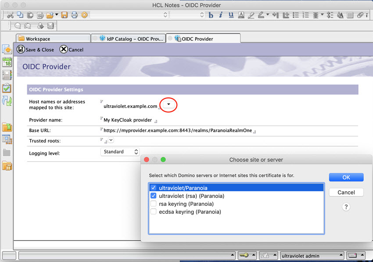Open the Logging level Standard dropdown
The width and height of the screenshot is (373, 262).
click(120, 151)
